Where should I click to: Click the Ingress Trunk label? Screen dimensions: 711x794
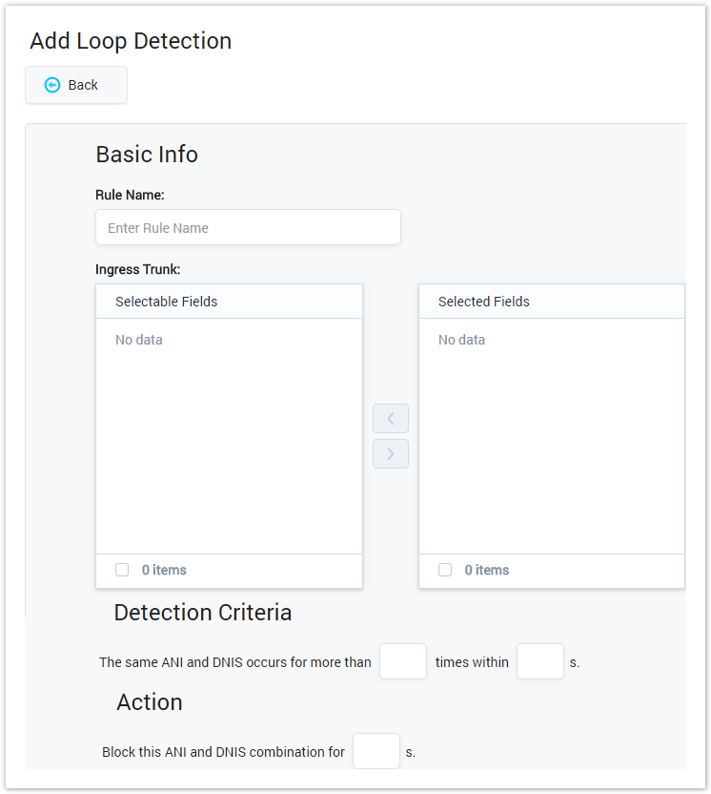[138, 270]
